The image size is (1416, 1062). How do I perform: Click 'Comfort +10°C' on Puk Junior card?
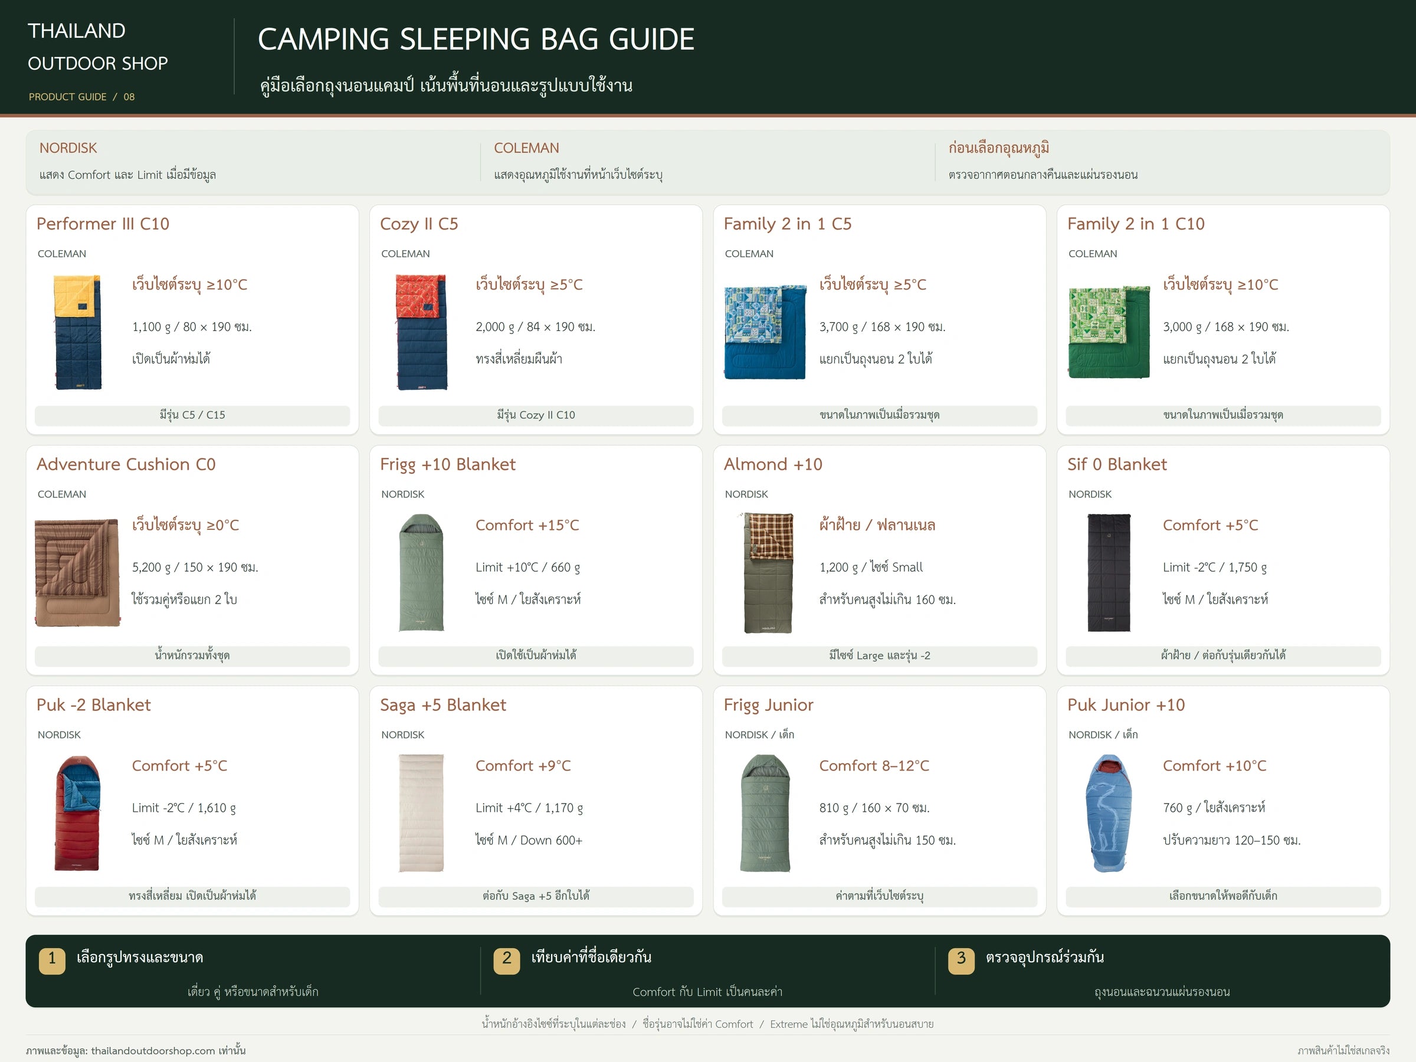coord(1214,766)
